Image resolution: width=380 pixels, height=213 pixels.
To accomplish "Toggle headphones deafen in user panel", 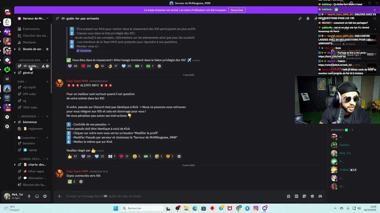I will [x=37, y=196].
